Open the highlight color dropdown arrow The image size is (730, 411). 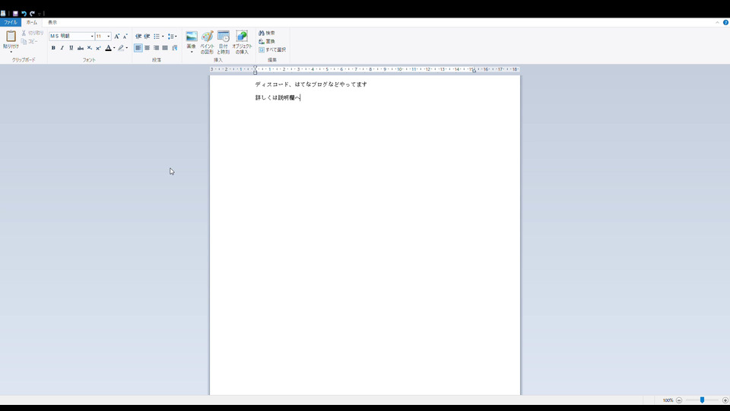coord(127,48)
